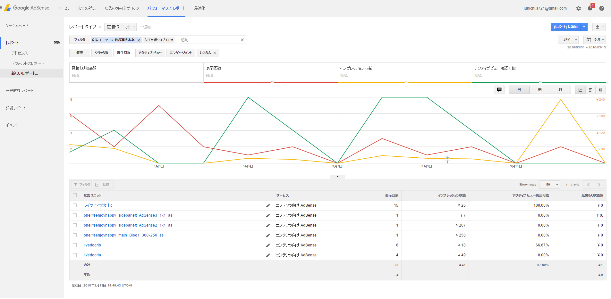Edit the main_Blog1_300x250_as pencil icon
611x299 pixels.
268,236
